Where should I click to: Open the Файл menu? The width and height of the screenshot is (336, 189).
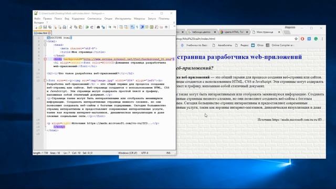37,19
